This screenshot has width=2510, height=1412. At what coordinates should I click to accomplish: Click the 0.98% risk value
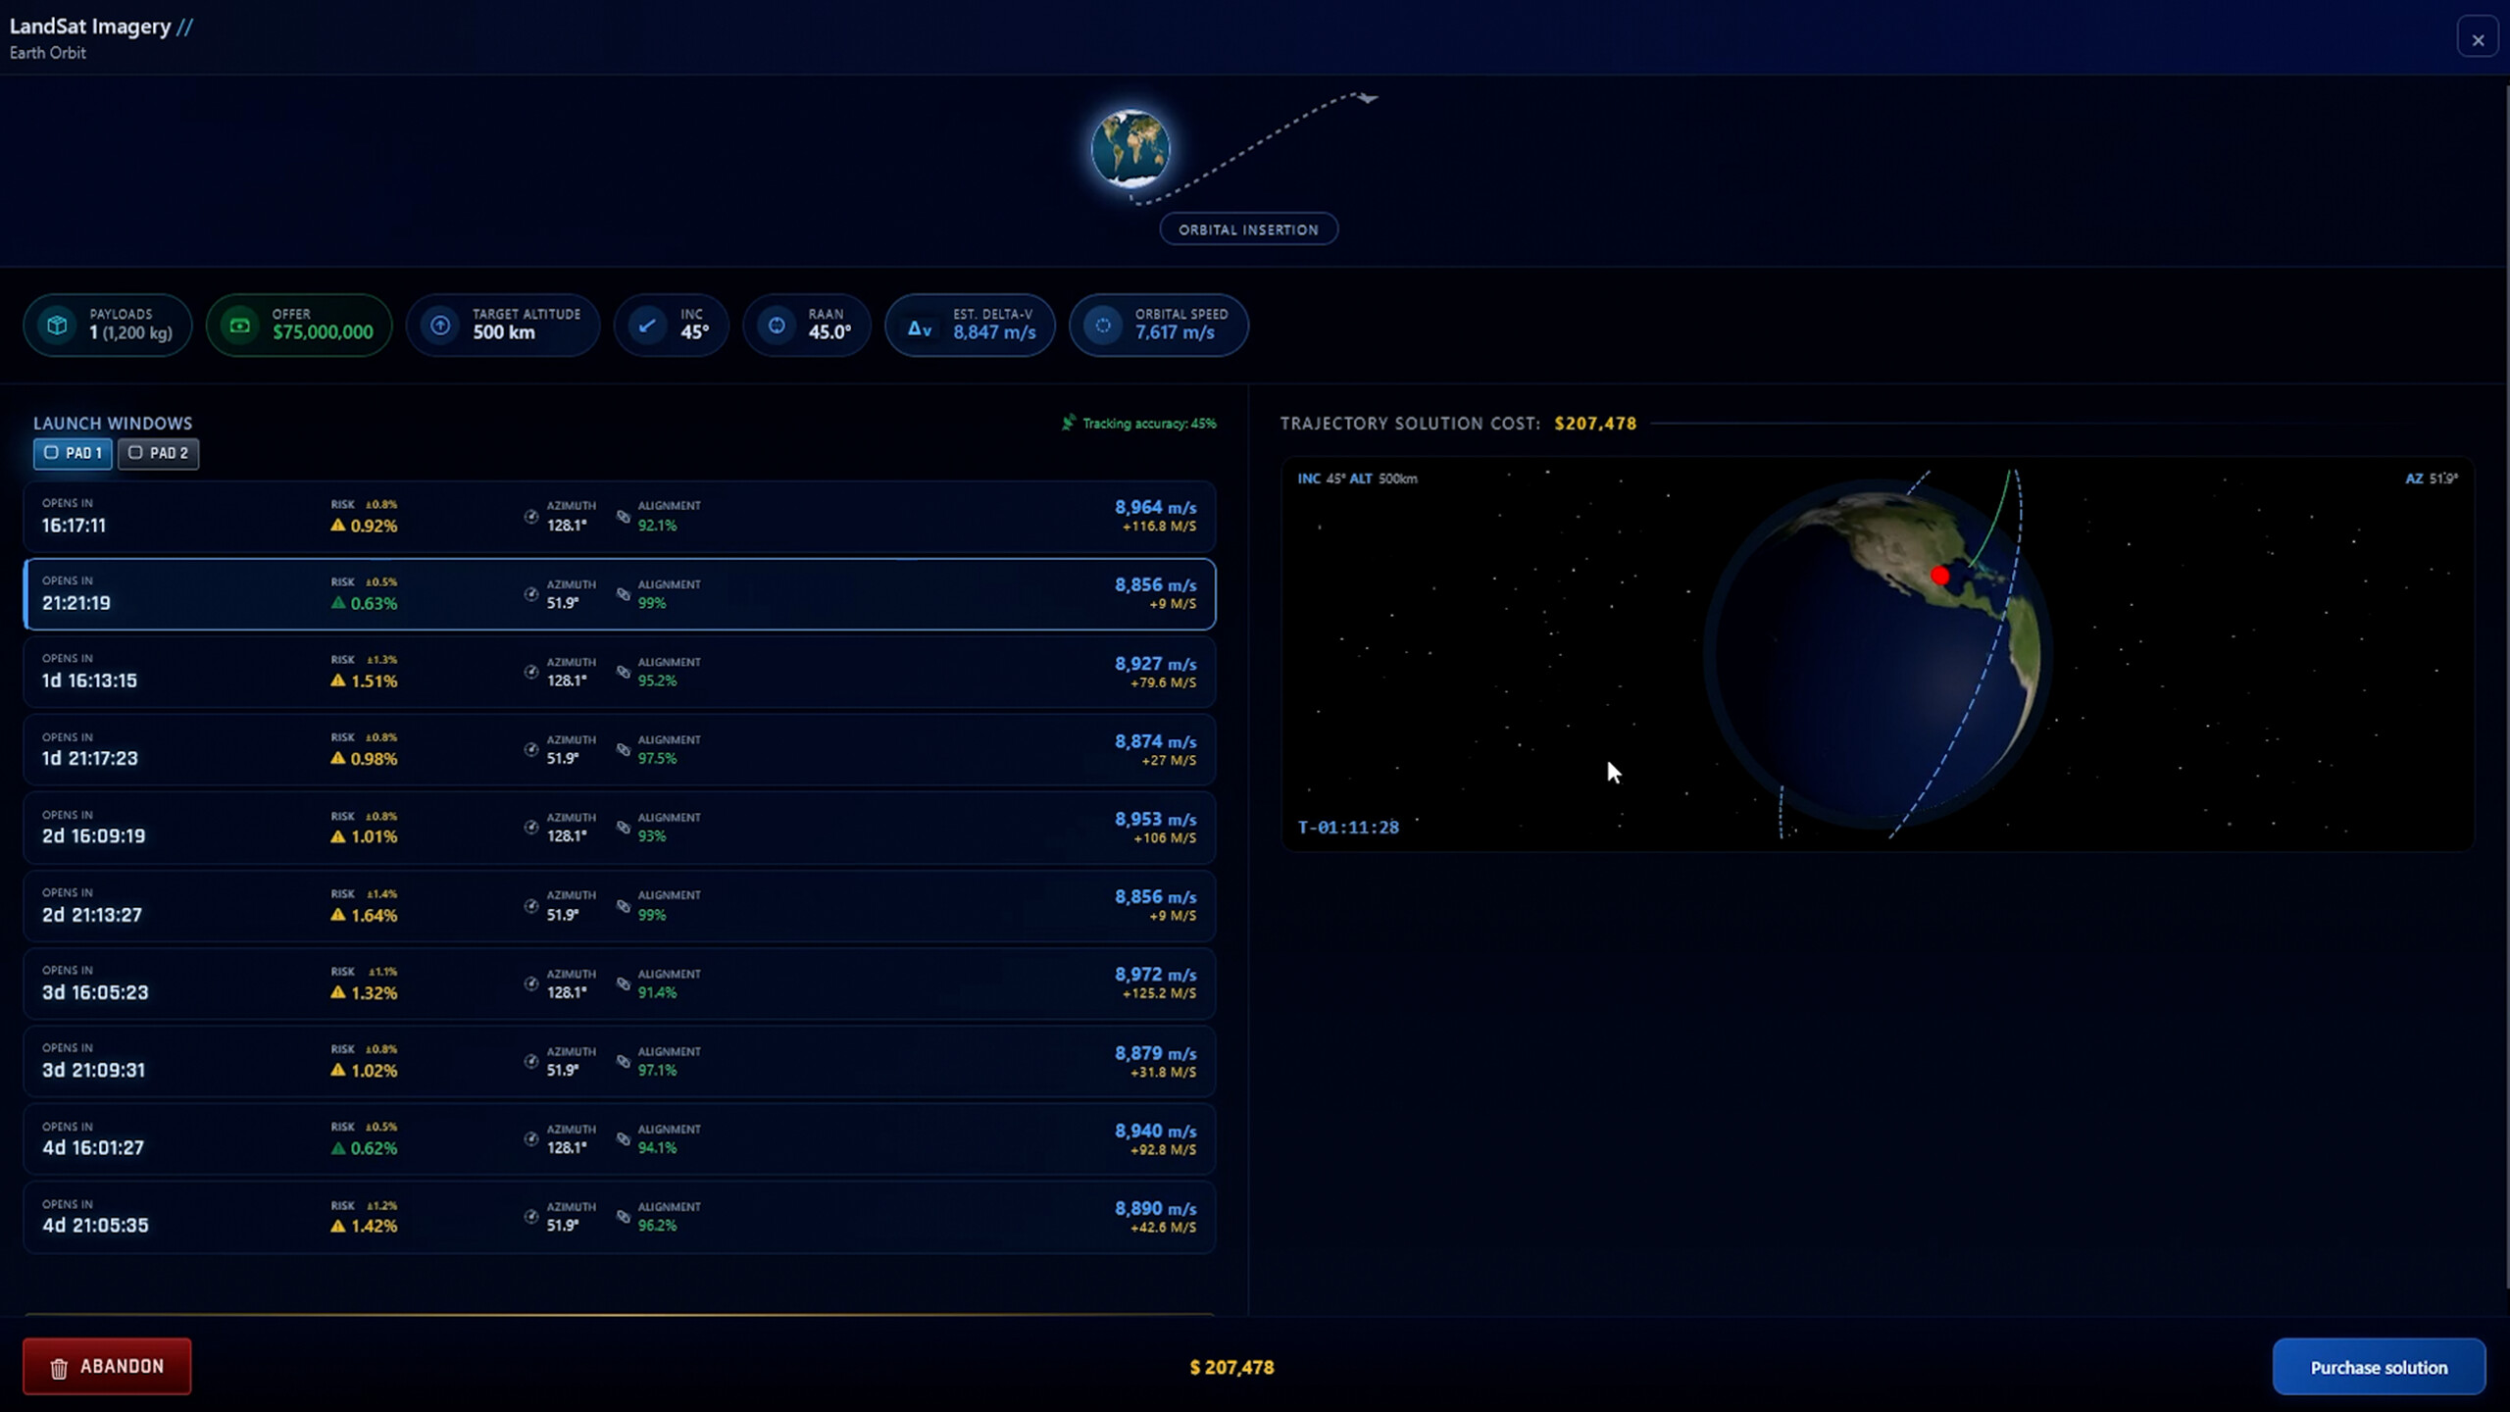click(x=374, y=759)
